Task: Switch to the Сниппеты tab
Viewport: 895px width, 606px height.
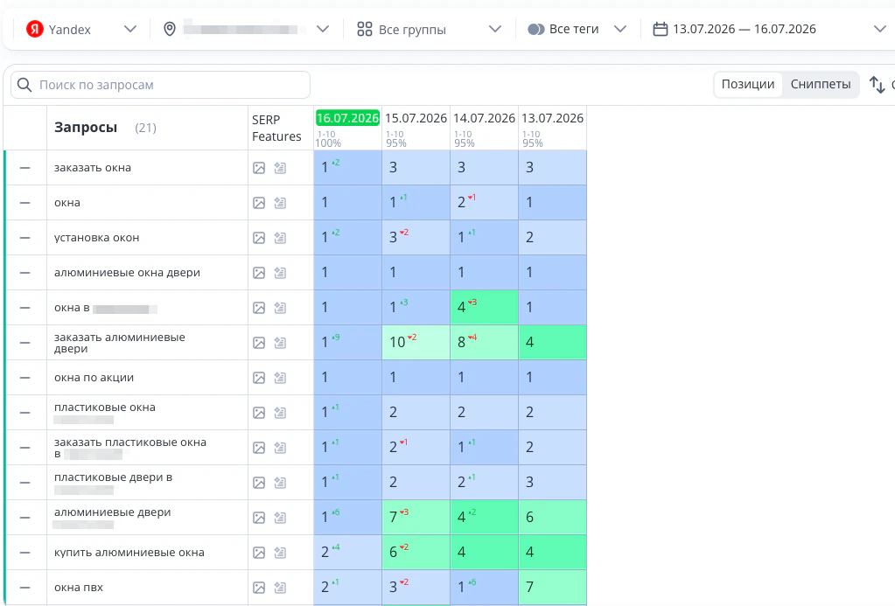Action: (821, 85)
